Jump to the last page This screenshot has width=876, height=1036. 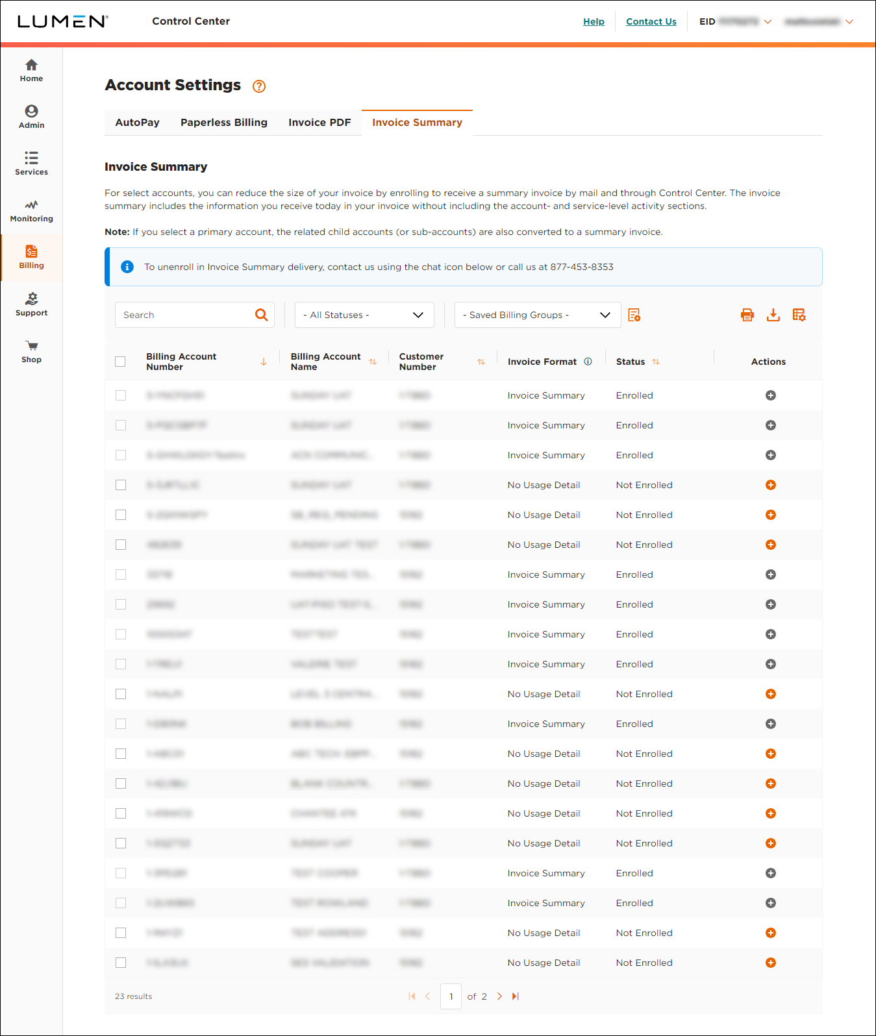(516, 996)
